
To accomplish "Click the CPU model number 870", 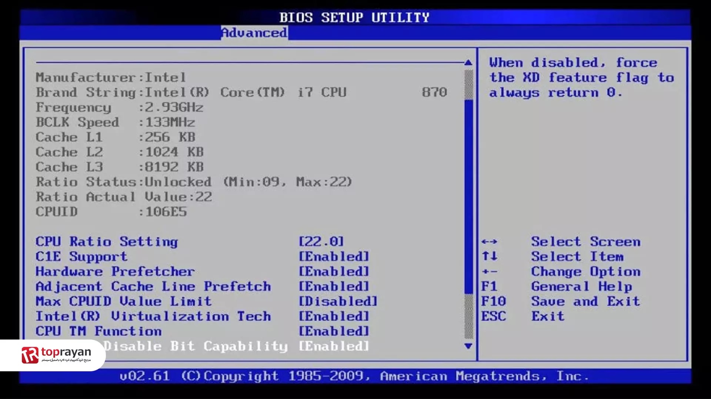I will point(434,92).
